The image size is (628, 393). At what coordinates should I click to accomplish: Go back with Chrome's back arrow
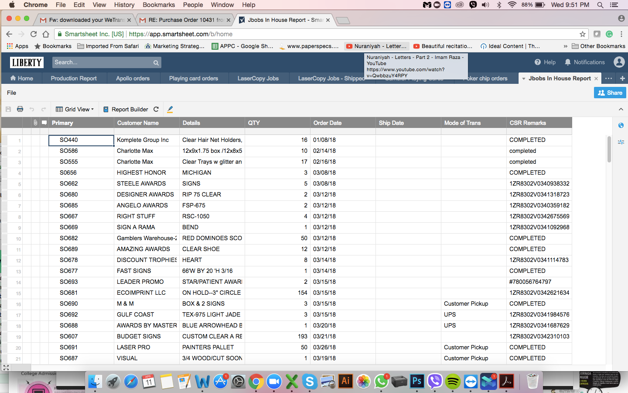[x=9, y=34]
